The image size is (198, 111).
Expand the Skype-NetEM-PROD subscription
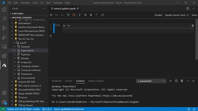click(x=12, y=93)
